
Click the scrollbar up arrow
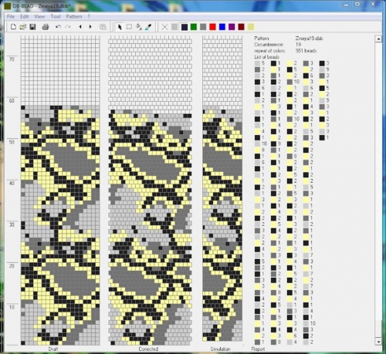[x=378, y=39]
